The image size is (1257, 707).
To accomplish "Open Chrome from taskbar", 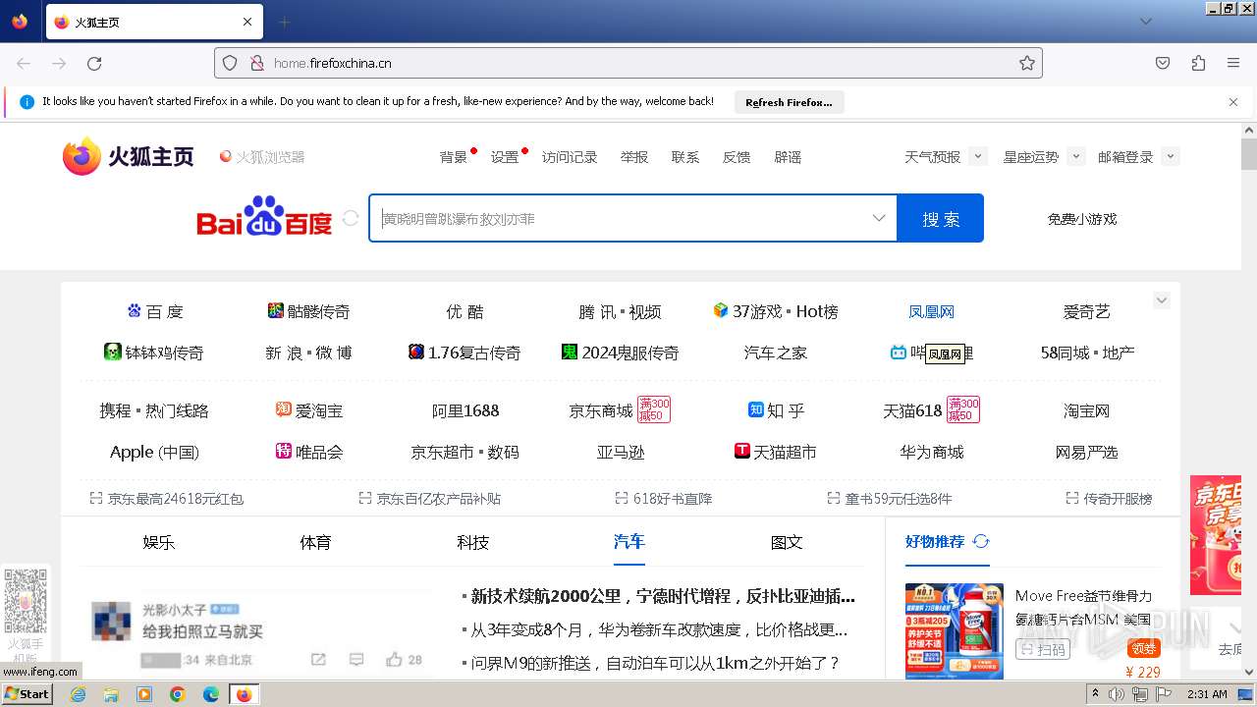I will [178, 694].
